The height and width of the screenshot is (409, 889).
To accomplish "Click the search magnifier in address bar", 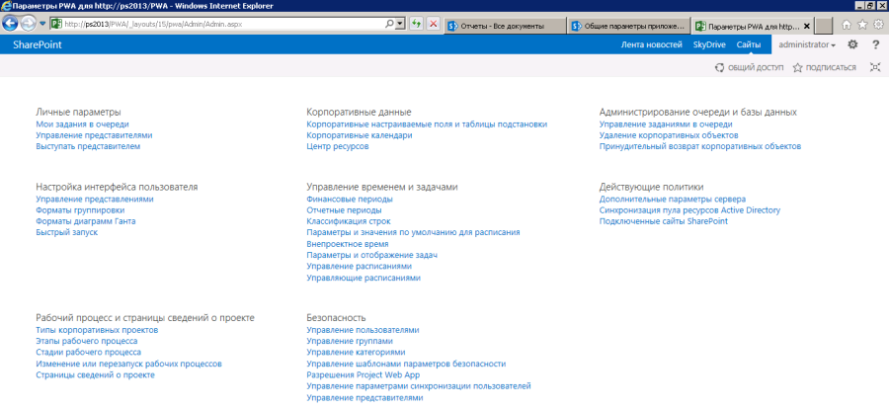I will click(389, 25).
